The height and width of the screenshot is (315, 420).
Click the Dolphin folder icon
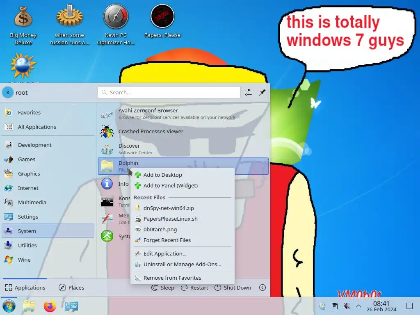coord(107,166)
